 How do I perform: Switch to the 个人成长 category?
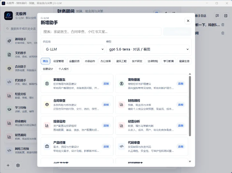tap(63, 69)
